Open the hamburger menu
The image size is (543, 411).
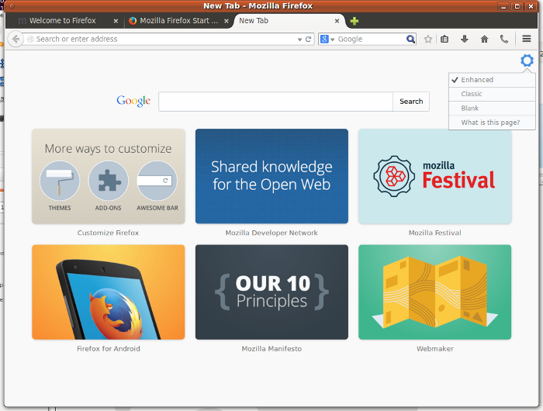coord(527,39)
